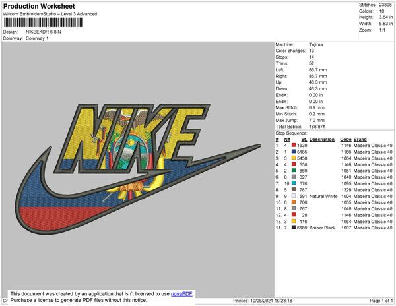Image resolution: width=396 pixels, height=306 pixels.
Task: Click the Trims value '52'
Action: (x=312, y=63)
